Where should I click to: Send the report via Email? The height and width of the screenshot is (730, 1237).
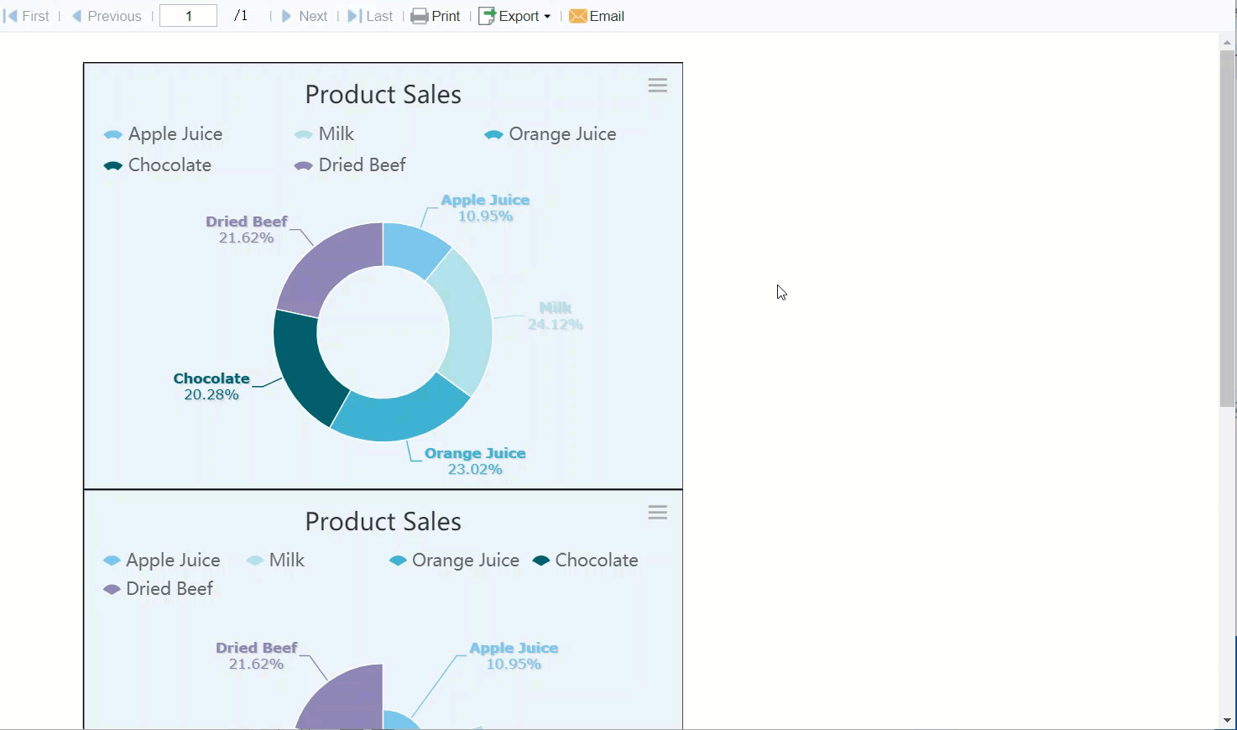597,16
